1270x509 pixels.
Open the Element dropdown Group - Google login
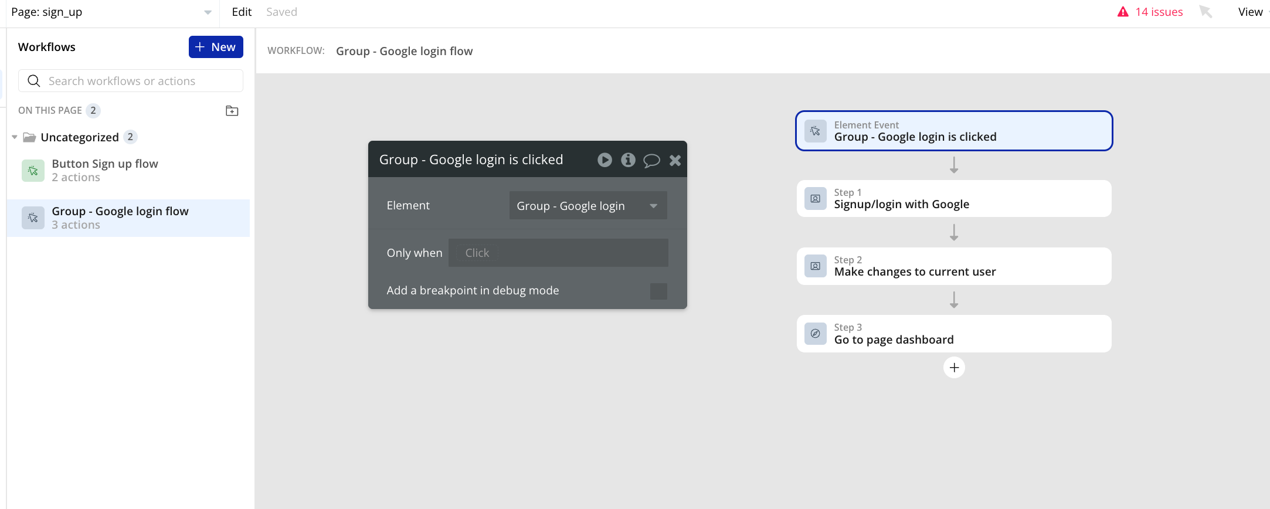tap(588, 205)
